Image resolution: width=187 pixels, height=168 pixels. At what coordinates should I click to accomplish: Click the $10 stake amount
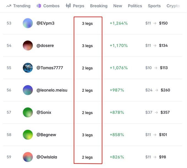148,68
